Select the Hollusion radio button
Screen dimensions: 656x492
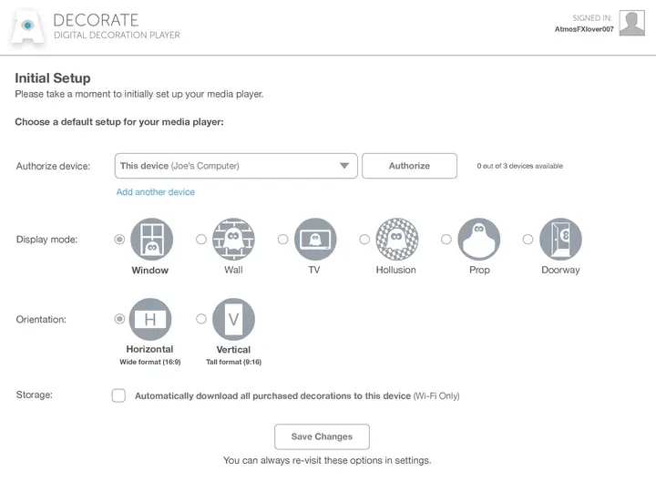364,240
